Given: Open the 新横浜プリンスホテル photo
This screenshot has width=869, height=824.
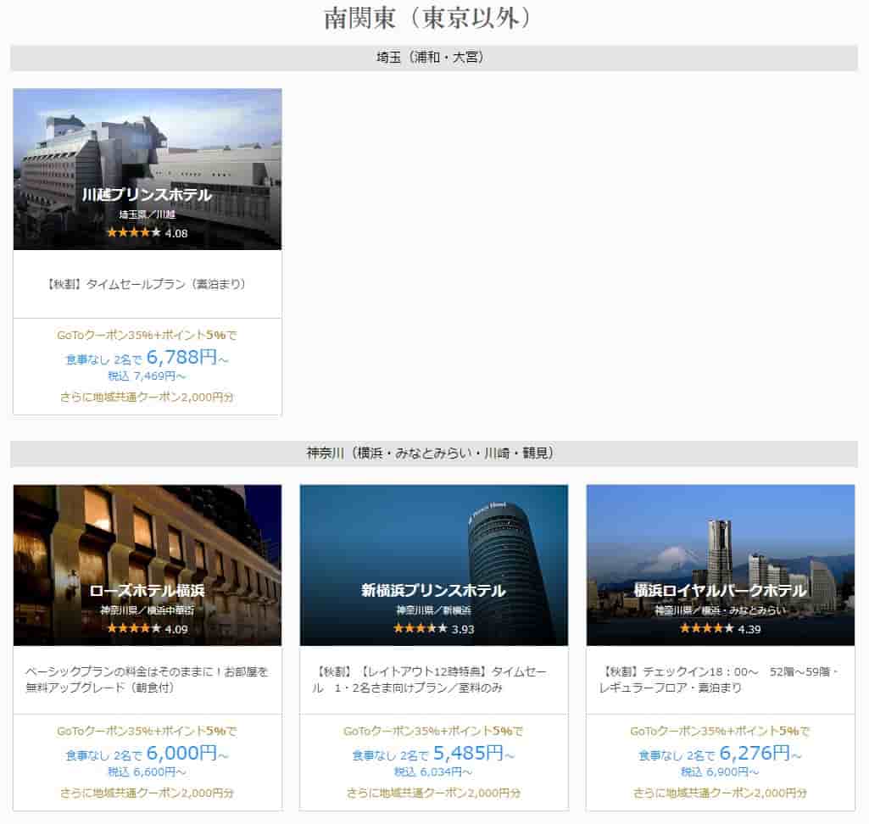Looking at the screenshot, I should (x=434, y=565).
